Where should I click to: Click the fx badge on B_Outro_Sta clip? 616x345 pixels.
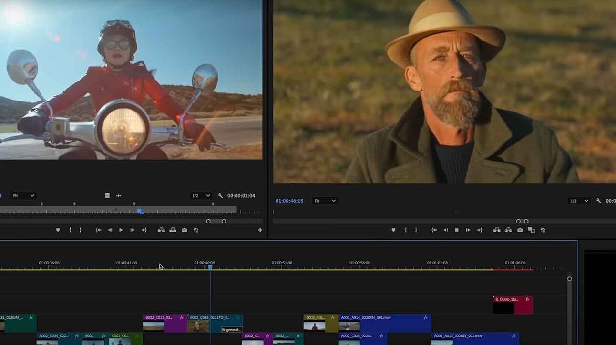pos(527,299)
